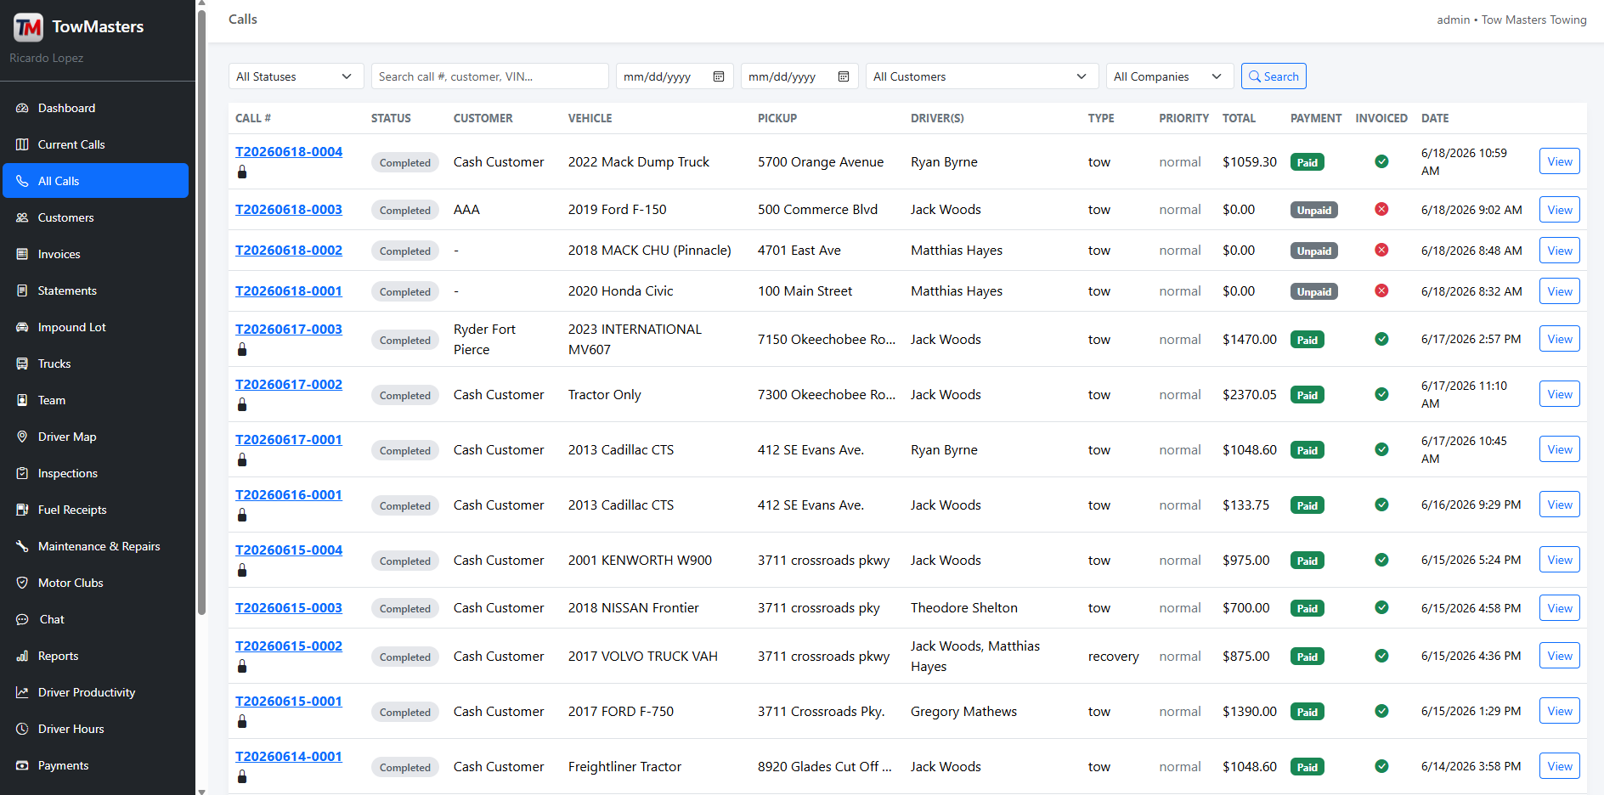Click the Driver Hours clock icon
1604x795 pixels.
point(22,729)
